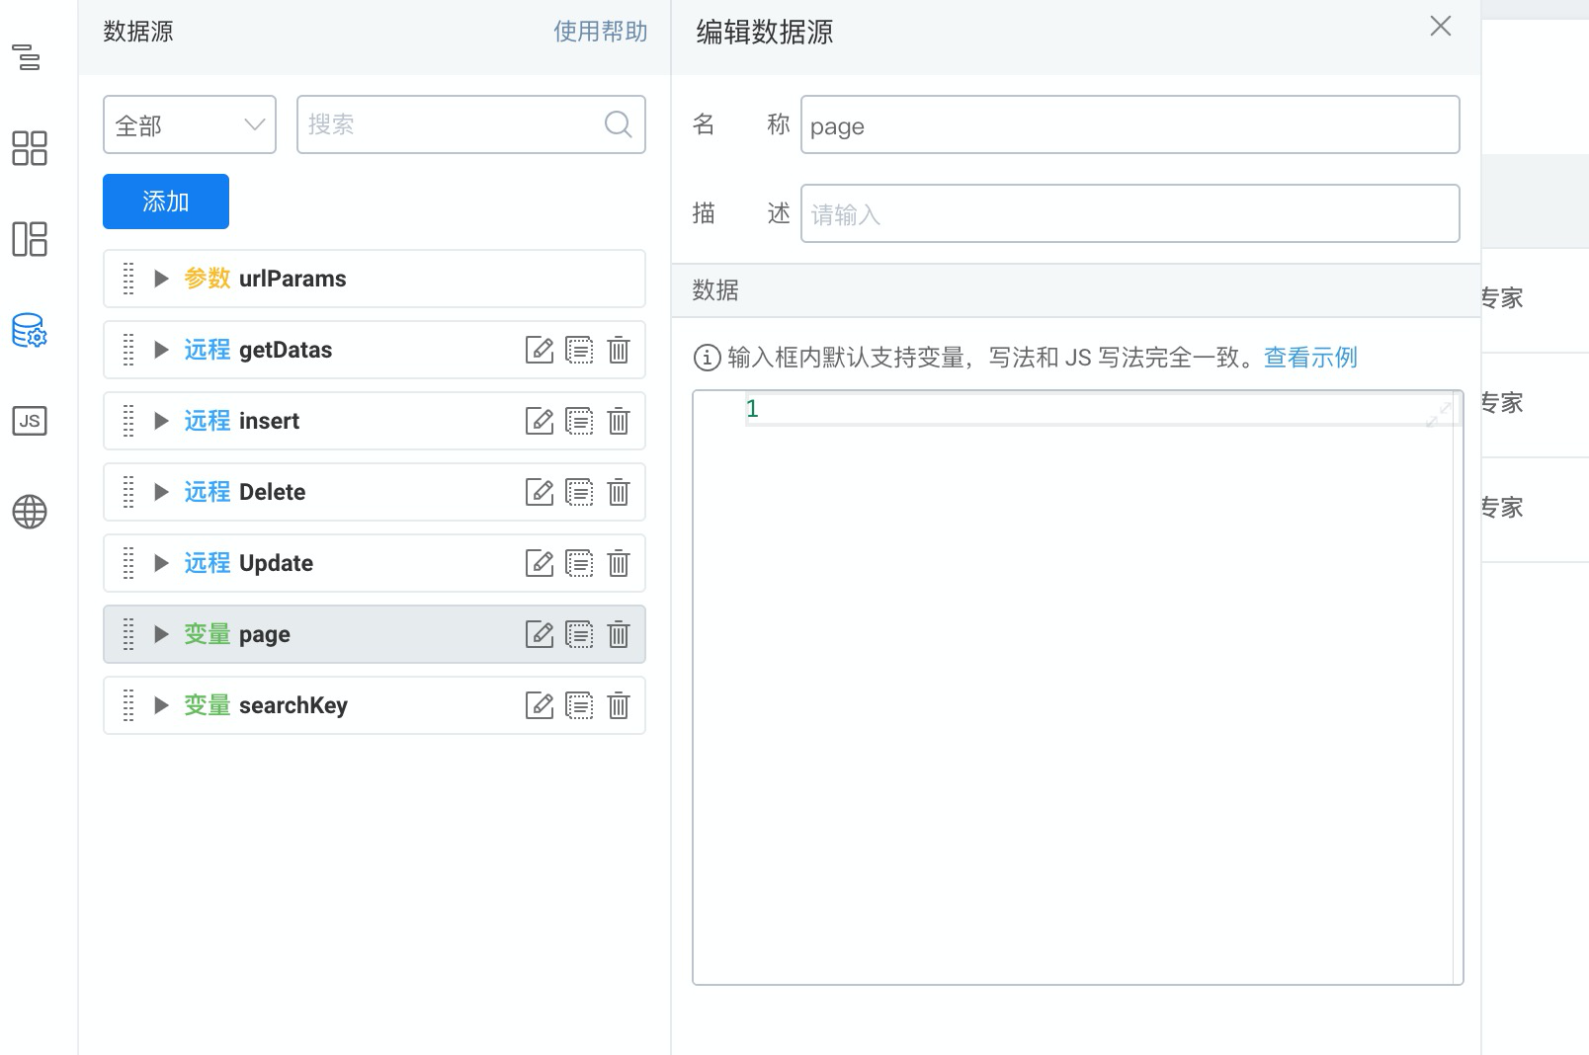Open the 全部 type filter dropdown
Screen dimensions: 1589x1055
[189, 124]
